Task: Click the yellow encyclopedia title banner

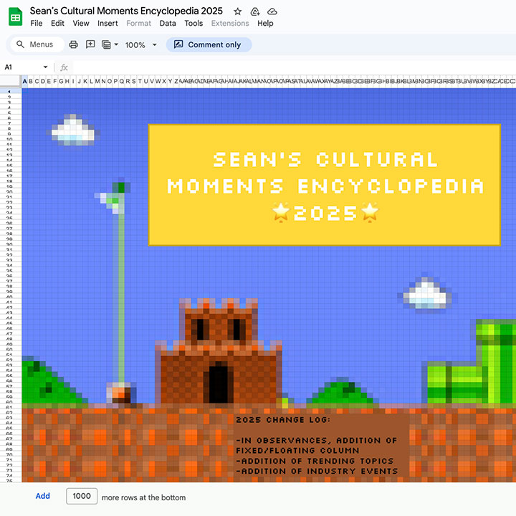Action: click(x=325, y=185)
